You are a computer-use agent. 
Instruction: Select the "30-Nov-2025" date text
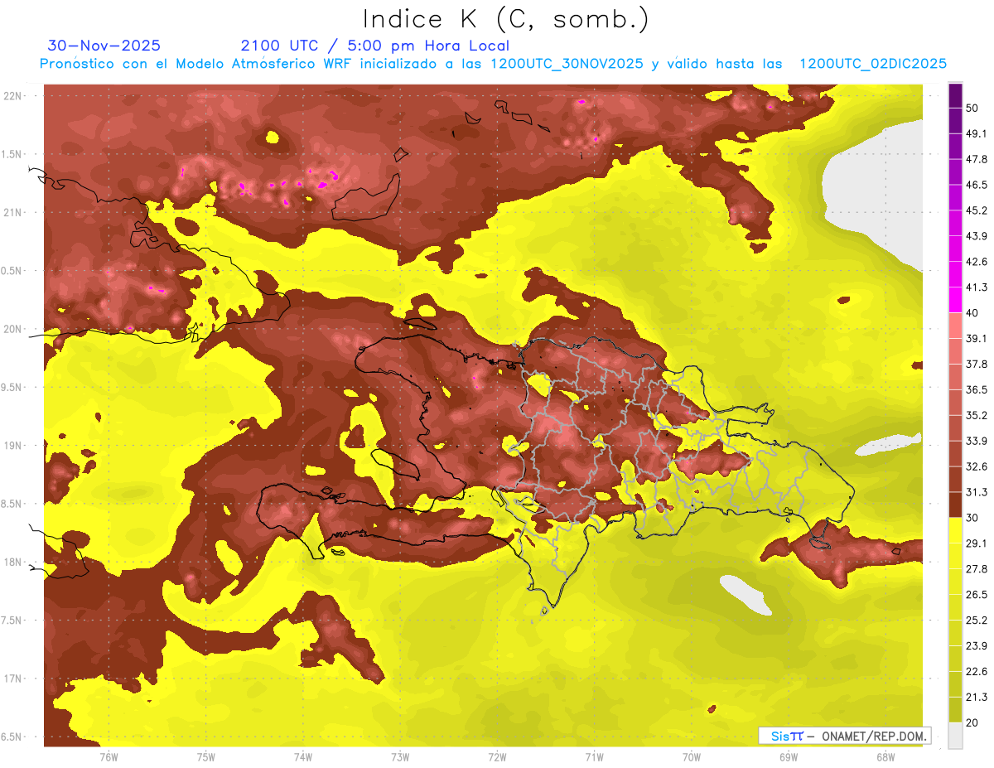click(x=104, y=46)
